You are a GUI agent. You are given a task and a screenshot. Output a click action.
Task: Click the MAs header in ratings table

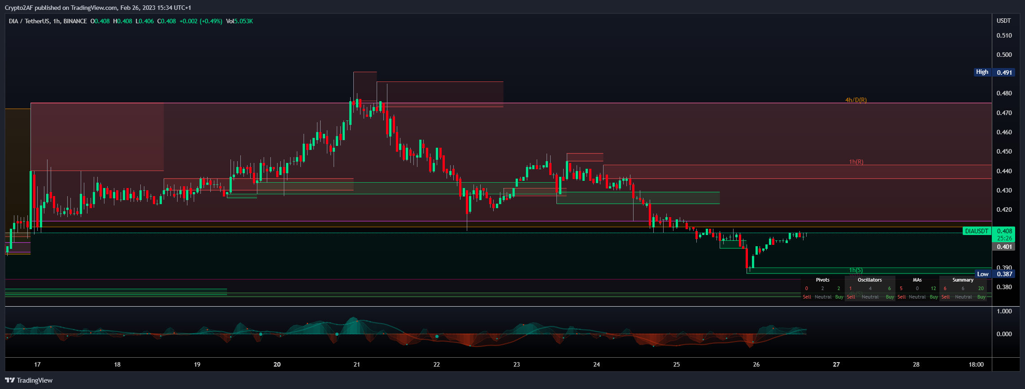pyautogui.click(x=917, y=280)
